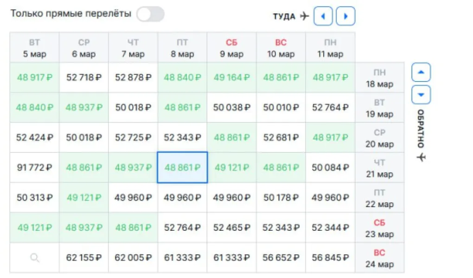473x278 pixels.
Task: Pick the 56 845 ₽ price
Action: 330,258
